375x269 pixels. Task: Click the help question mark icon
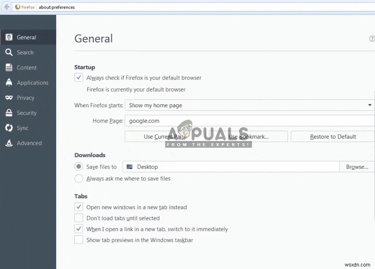(371, 38)
